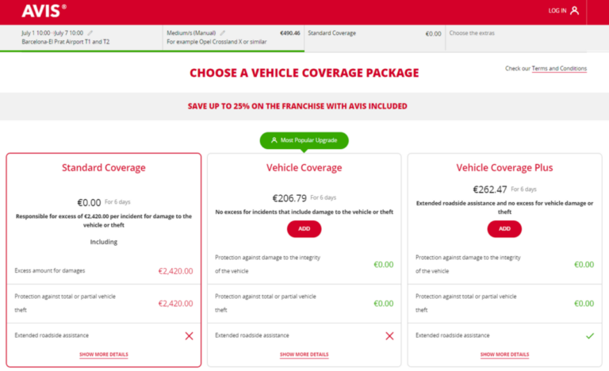This screenshot has height=371, width=609.
Task: Expand Show More Details under Vehicle Coverage Plus
Action: [504, 354]
